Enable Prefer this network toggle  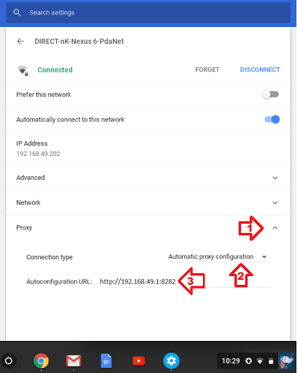click(270, 95)
